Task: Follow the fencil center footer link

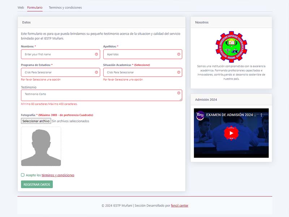Action: (x=180, y=205)
